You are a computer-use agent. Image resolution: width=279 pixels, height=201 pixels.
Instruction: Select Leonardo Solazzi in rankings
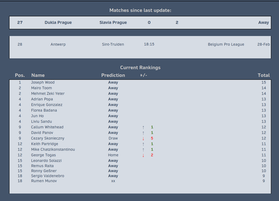click(x=46, y=160)
